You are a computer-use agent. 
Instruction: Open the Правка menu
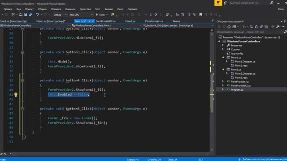click(8, 9)
